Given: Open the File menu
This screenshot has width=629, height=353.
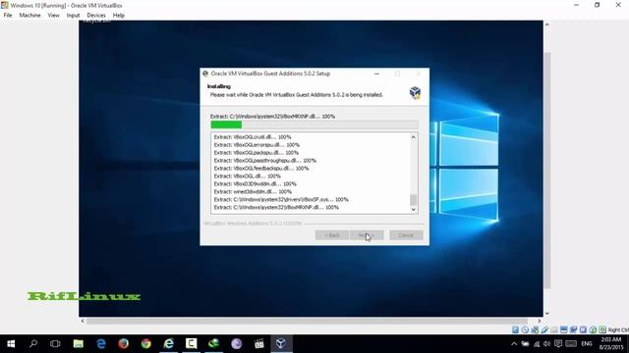Looking at the screenshot, I should click(x=8, y=16).
